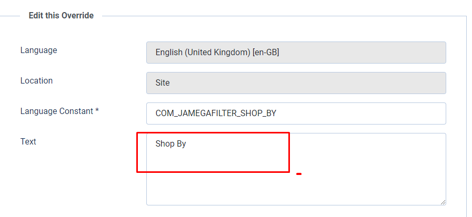Place cursor on "Shop By" text
This screenshot has width=472, height=217.
170,143
